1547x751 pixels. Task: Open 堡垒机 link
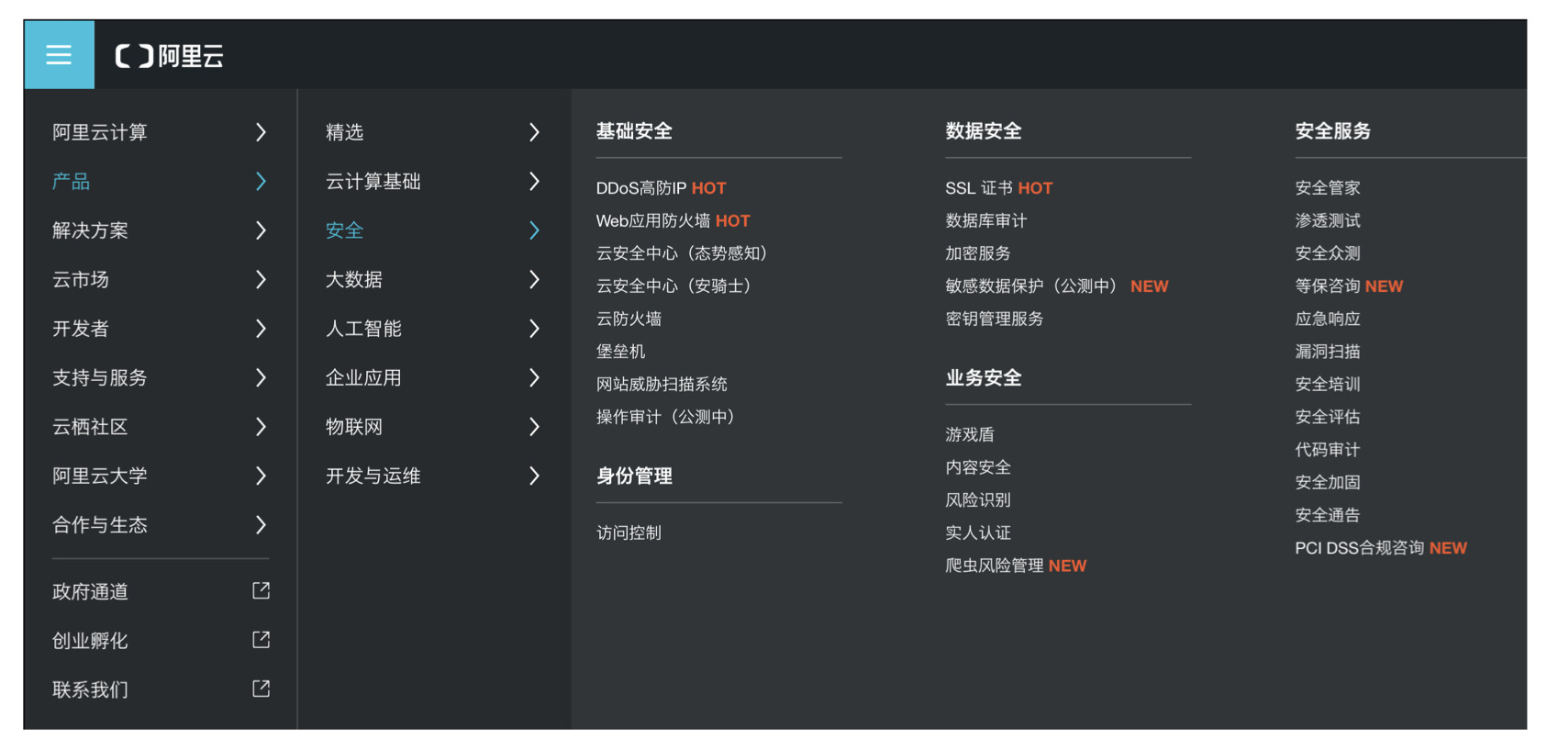620,352
